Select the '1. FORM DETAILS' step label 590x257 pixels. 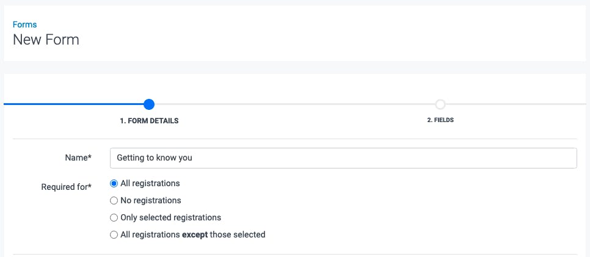tap(149, 121)
